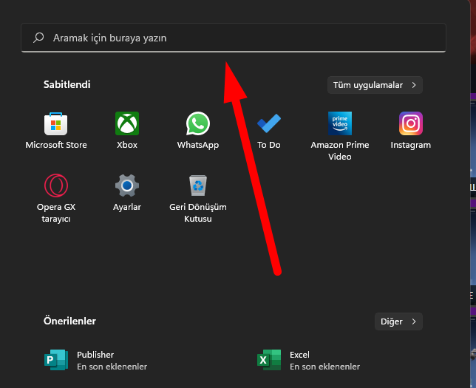Open the To Do app
This screenshot has height=388, width=476.
click(x=269, y=131)
